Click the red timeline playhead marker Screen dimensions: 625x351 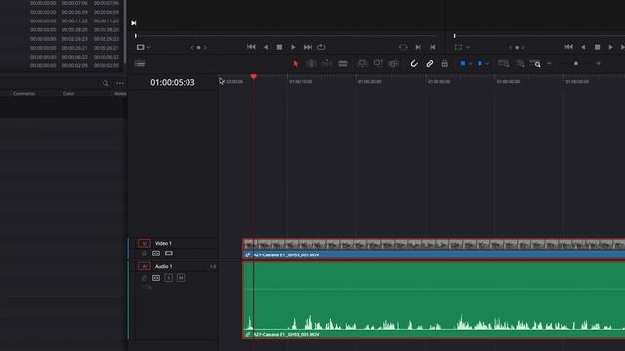(254, 76)
